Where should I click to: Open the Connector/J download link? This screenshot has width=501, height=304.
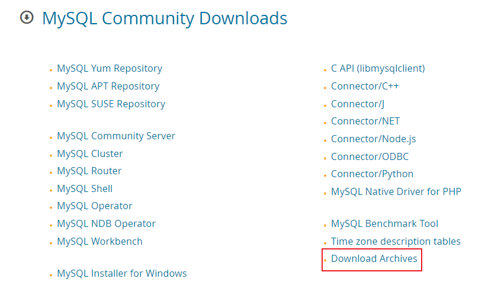pyautogui.click(x=358, y=104)
